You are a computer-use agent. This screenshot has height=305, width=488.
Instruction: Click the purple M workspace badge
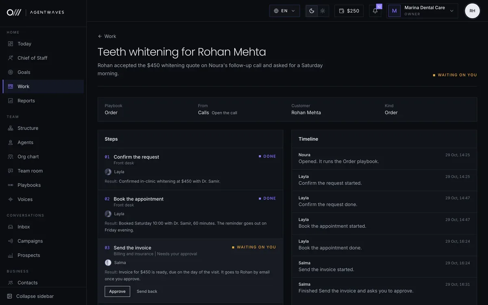coord(394,11)
